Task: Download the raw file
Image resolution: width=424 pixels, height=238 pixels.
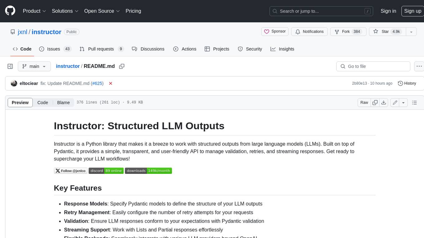Action: 384,102
